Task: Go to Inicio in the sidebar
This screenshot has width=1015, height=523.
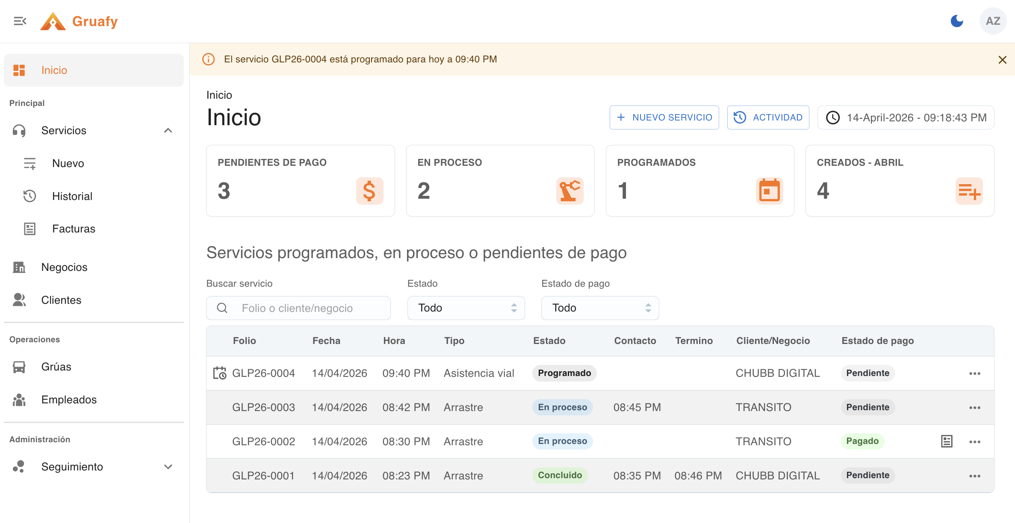Action: [x=94, y=70]
